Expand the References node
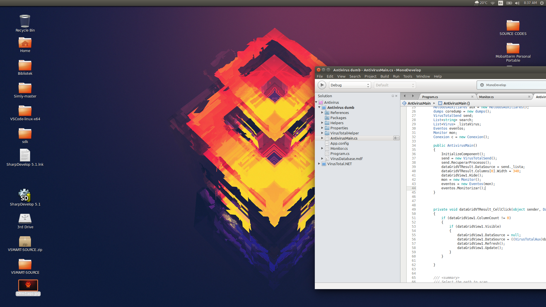 322,113
